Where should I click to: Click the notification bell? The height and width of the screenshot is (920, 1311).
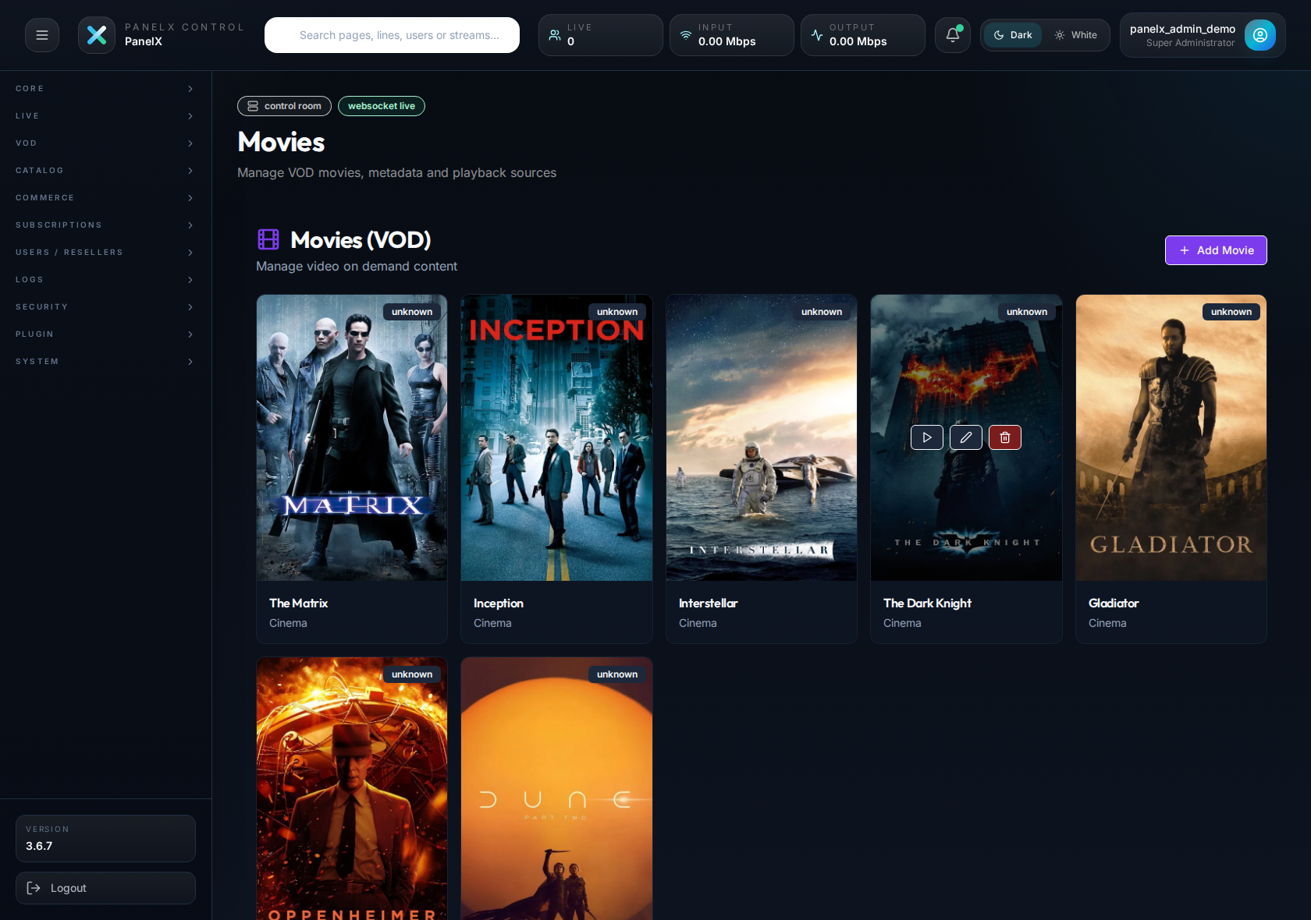click(x=952, y=35)
